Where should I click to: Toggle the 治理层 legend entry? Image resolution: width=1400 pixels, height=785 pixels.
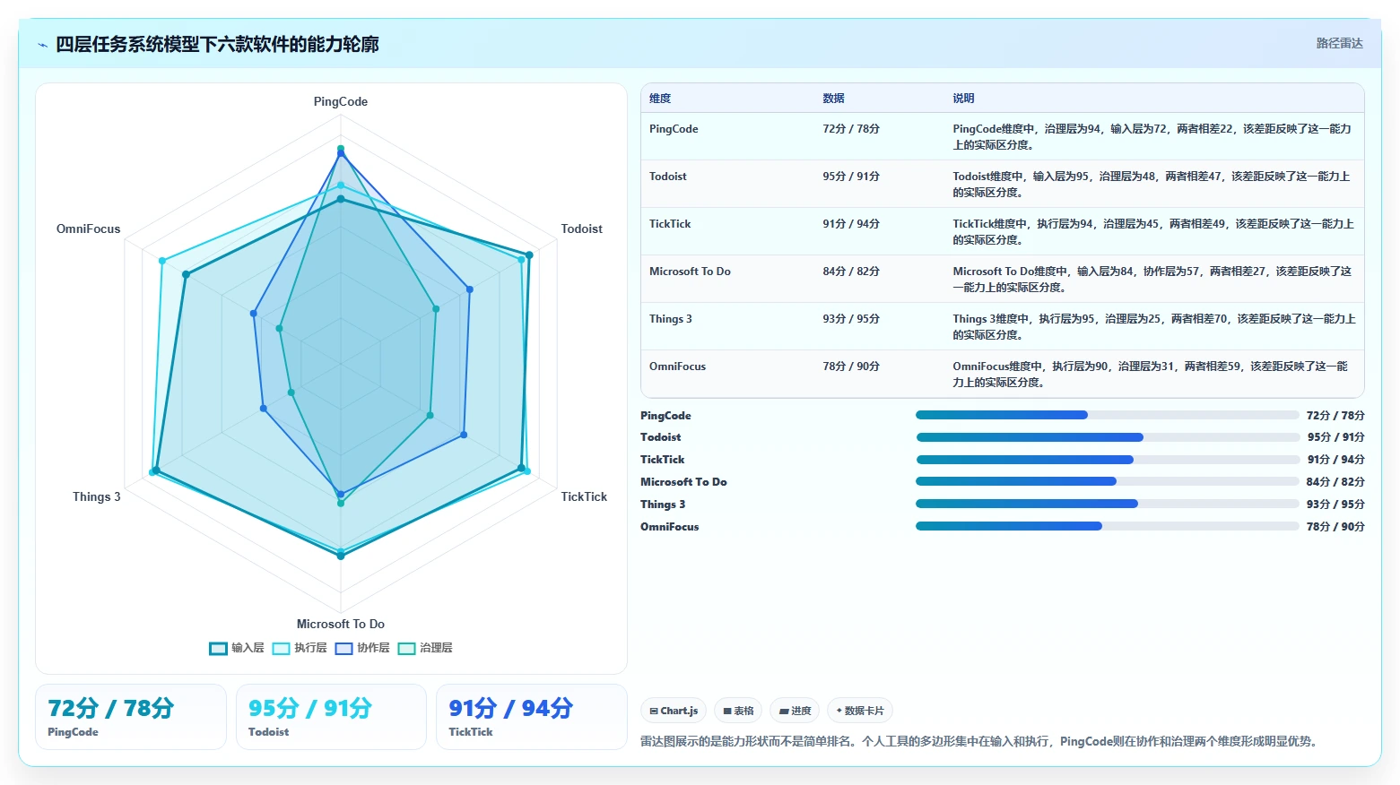pyautogui.click(x=425, y=648)
